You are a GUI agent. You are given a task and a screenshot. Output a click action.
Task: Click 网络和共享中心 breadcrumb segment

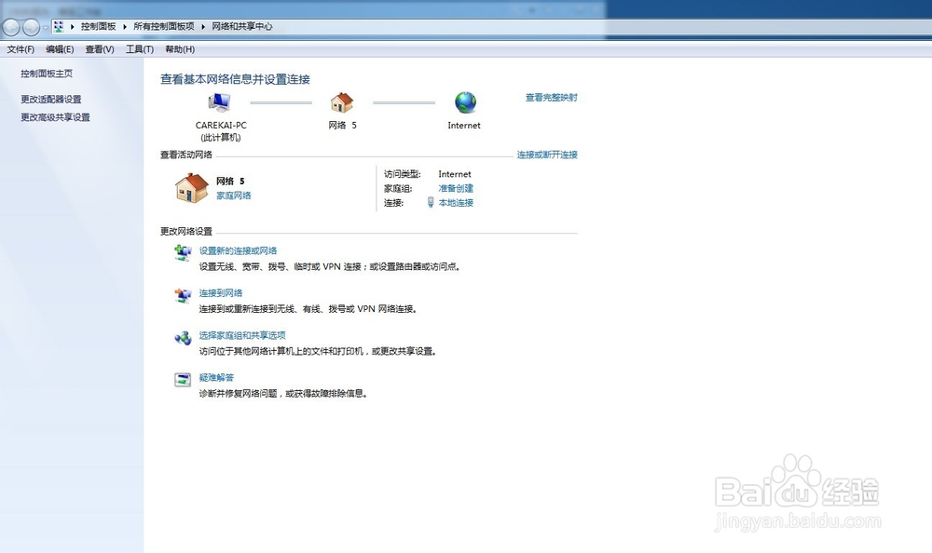242,26
